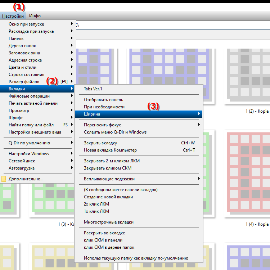Open Дерево папок submenu
The width and height of the screenshot is (270, 270).
pos(37,46)
